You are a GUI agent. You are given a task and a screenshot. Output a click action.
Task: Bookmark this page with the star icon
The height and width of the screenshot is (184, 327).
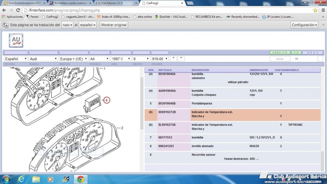tap(315, 10)
